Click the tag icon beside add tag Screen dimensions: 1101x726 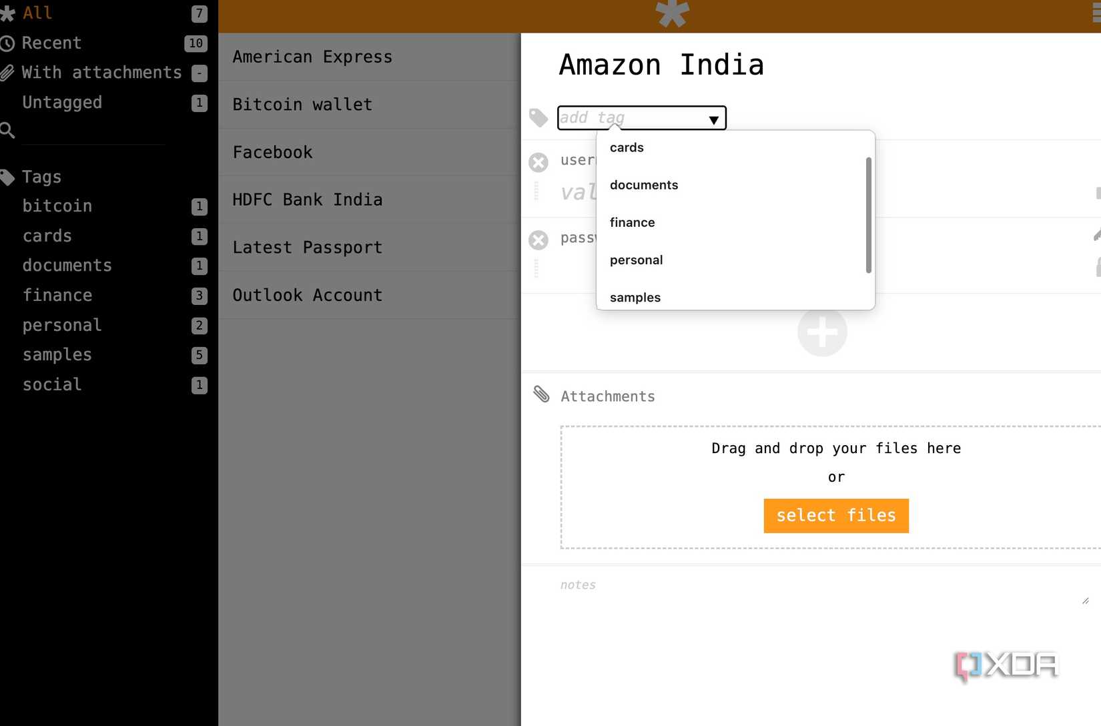tap(538, 118)
